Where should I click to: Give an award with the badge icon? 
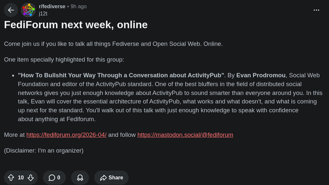[80, 178]
